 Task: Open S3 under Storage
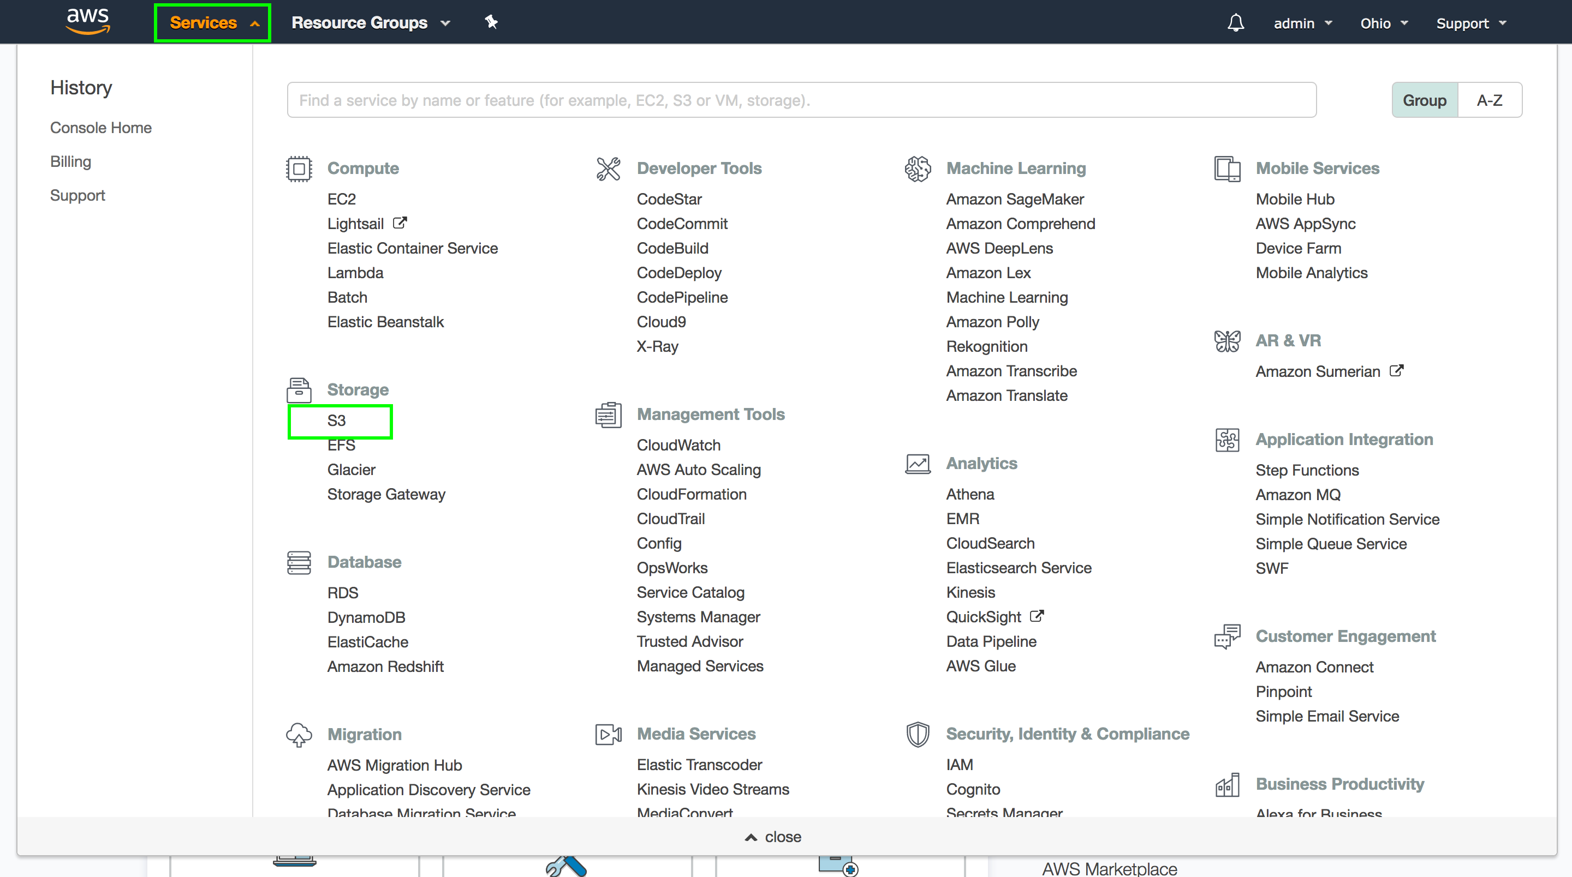(336, 421)
